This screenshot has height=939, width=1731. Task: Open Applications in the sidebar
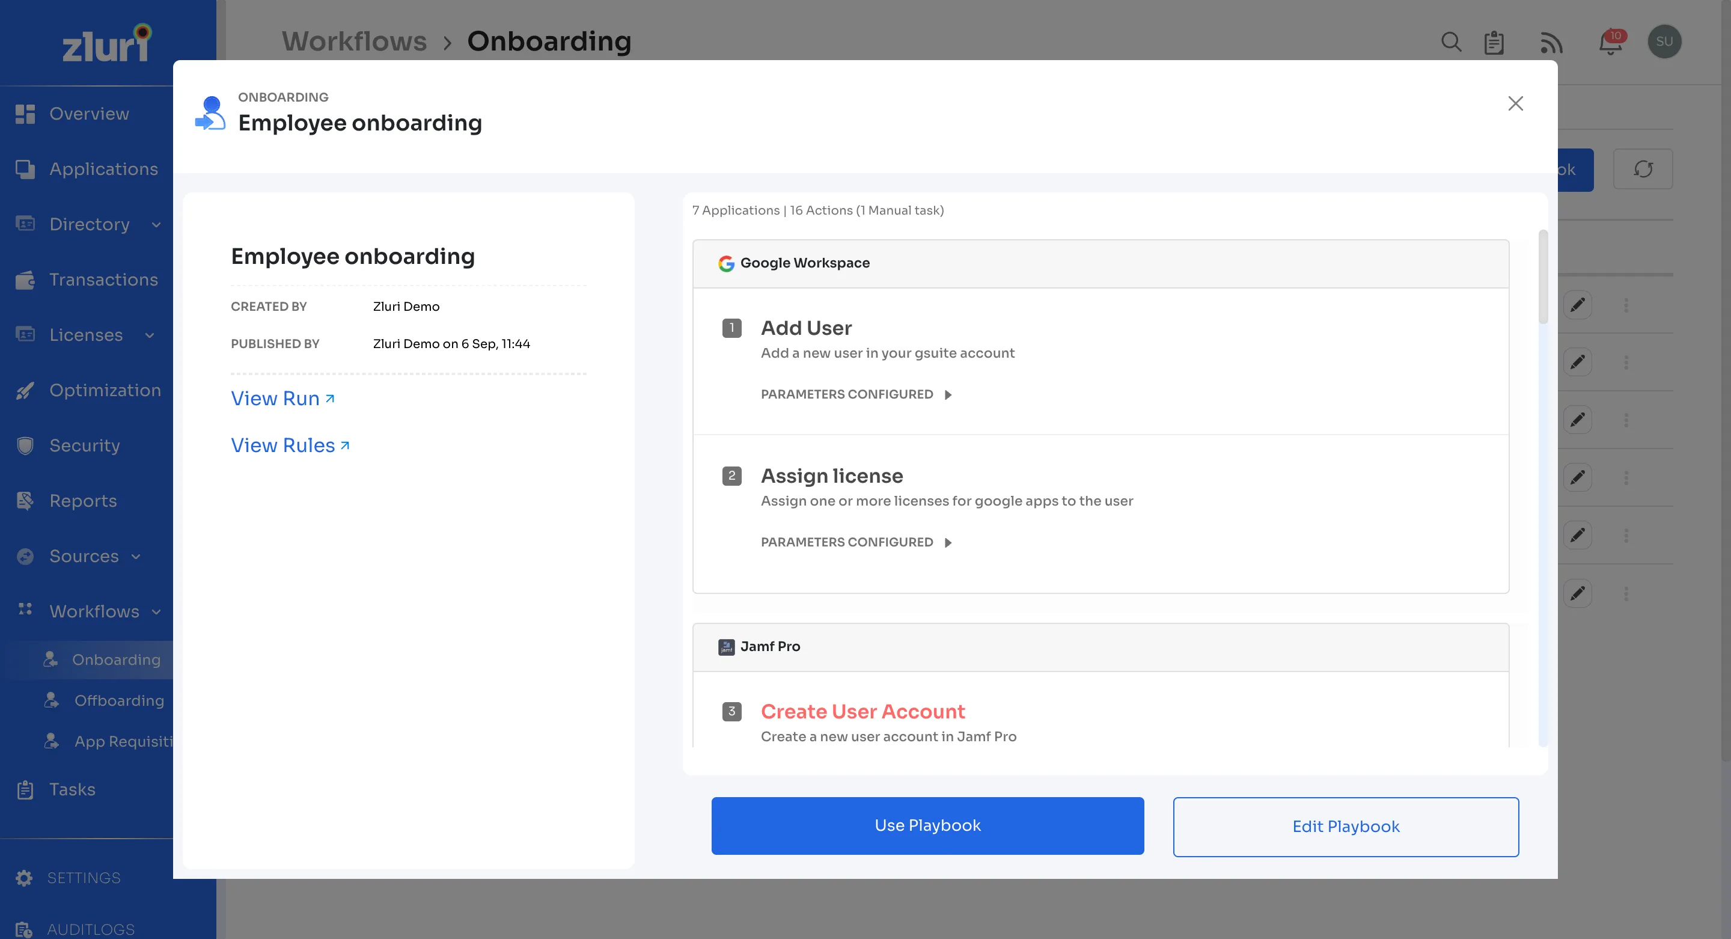click(x=103, y=169)
